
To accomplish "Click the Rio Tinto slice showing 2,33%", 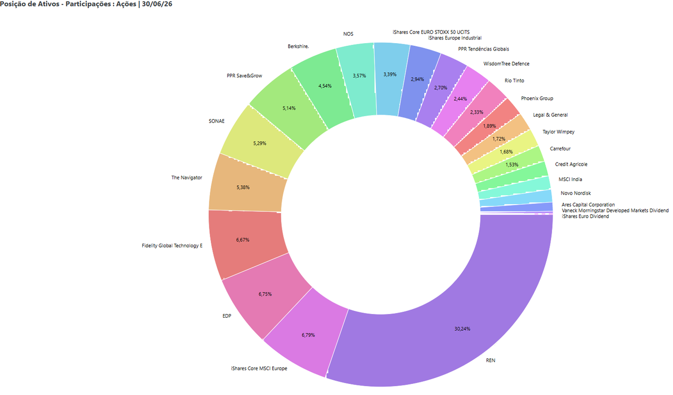I will [477, 112].
